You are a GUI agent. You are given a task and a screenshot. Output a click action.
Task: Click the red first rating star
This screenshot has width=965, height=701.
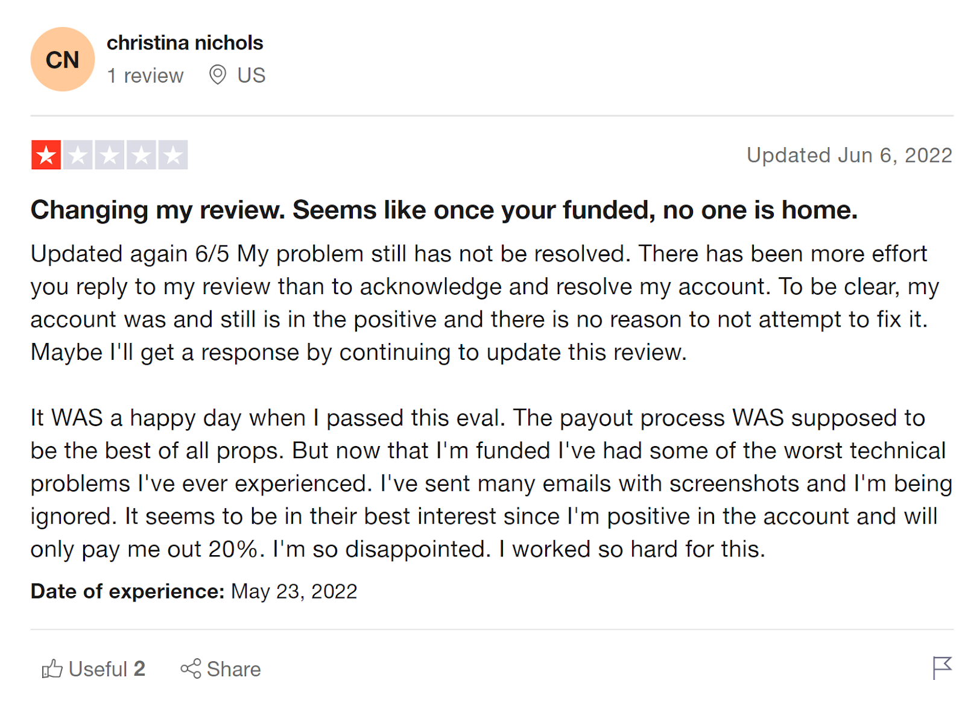[x=46, y=156]
